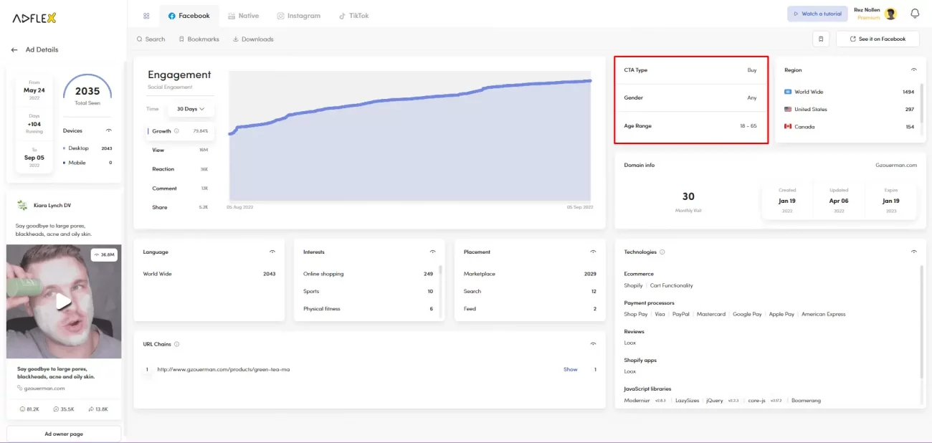This screenshot has width=932, height=443.
Task: Click the 13.8K shares icon
Action: [91, 409]
